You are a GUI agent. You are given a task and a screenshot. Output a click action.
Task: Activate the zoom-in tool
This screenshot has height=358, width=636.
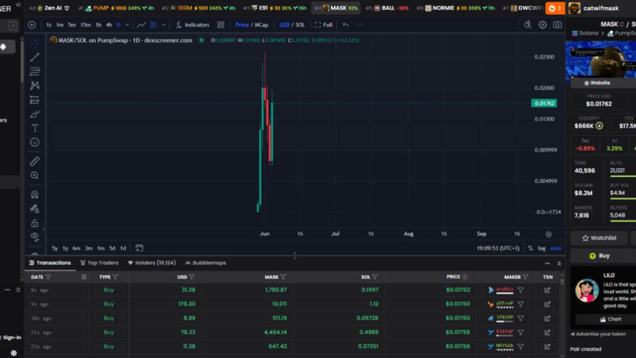[34, 175]
